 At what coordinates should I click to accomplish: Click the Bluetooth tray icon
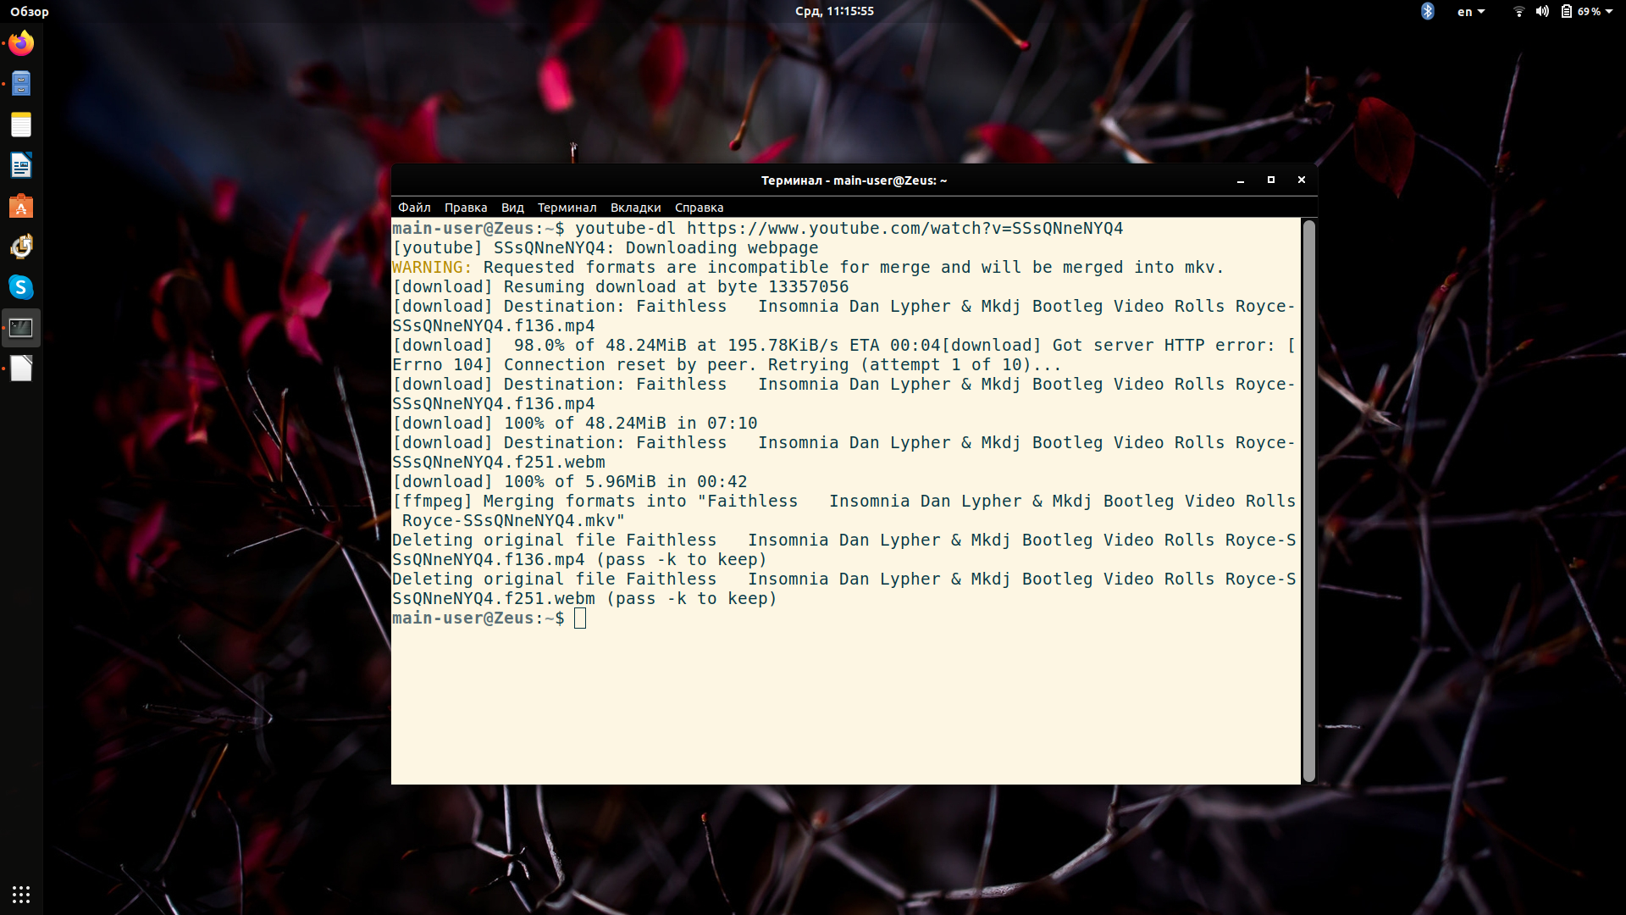(x=1428, y=11)
